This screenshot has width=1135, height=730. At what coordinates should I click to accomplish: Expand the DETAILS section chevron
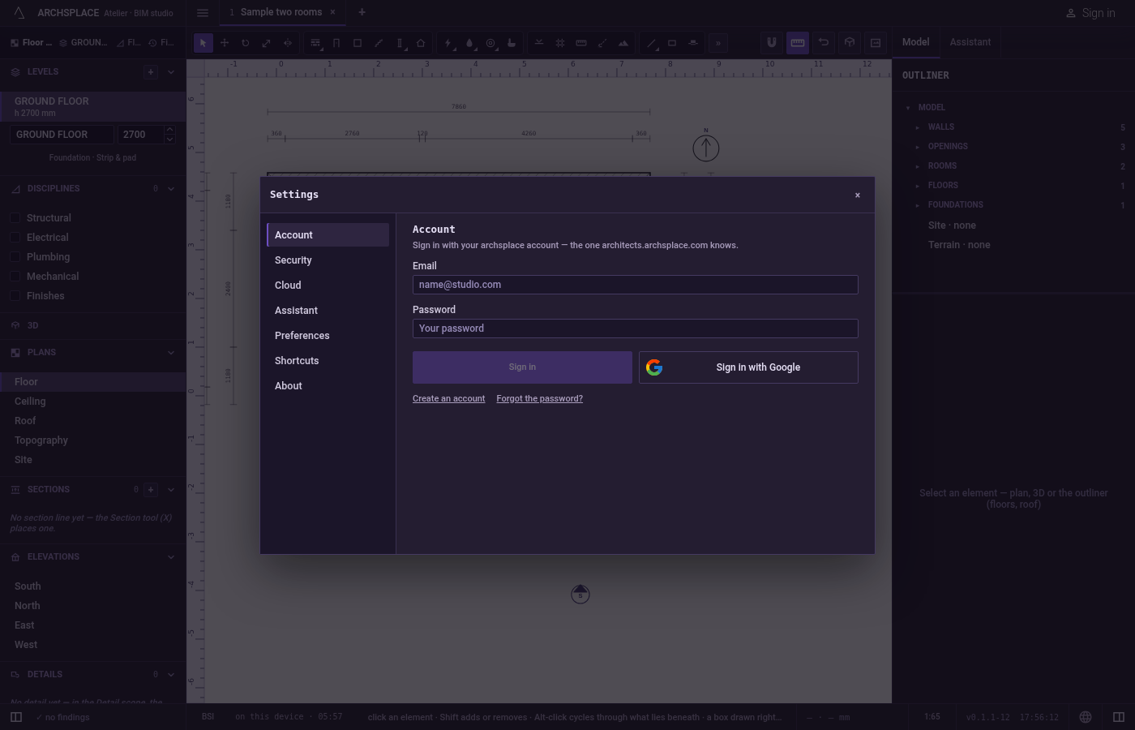point(171,674)
